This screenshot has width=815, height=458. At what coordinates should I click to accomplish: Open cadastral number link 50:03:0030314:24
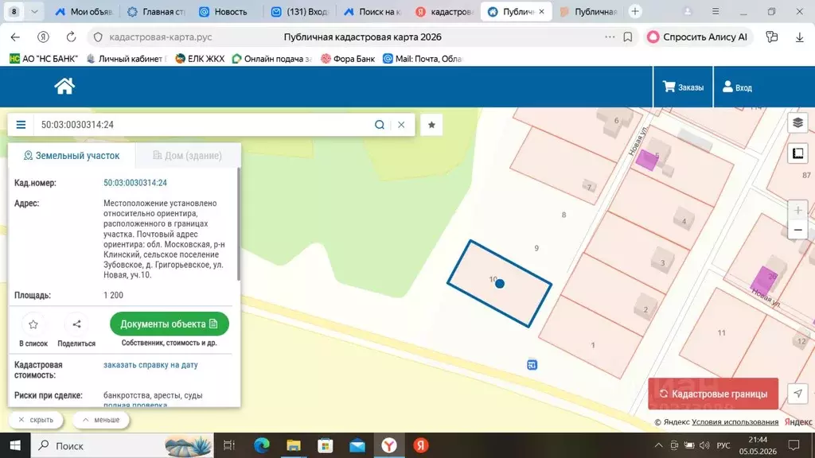coord(135,183)
